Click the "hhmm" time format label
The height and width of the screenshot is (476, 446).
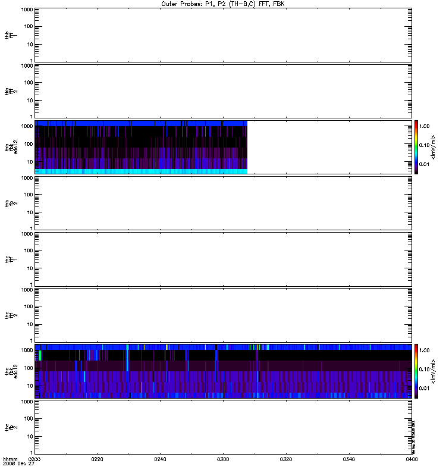pyautogui.click(x=10, y=459)
